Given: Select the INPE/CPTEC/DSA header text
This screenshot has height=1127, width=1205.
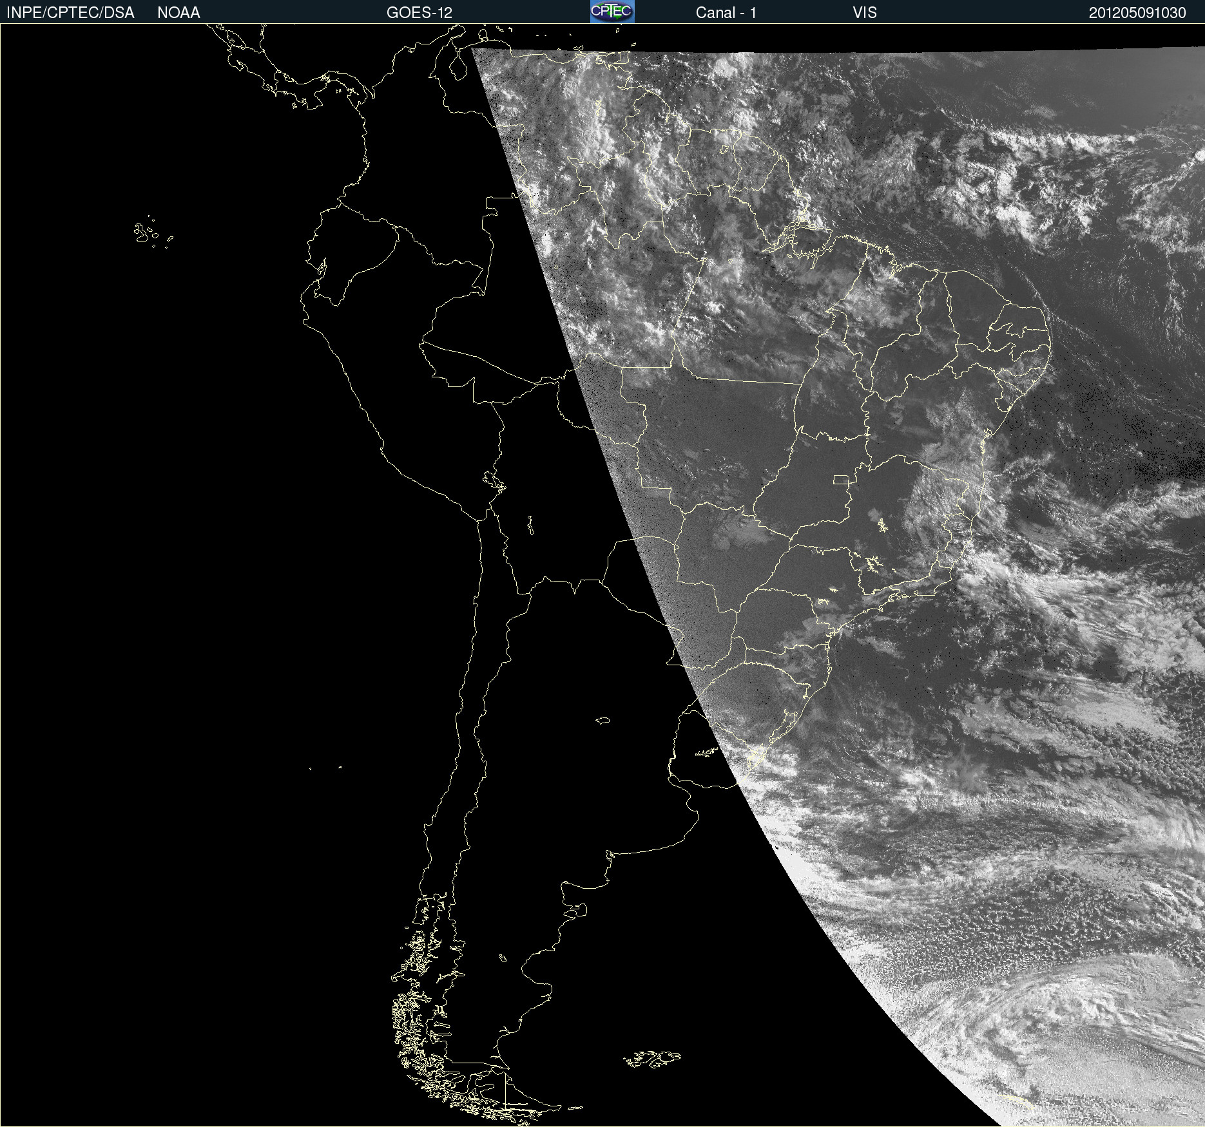Looking at the screenshot, I should 70,13.
